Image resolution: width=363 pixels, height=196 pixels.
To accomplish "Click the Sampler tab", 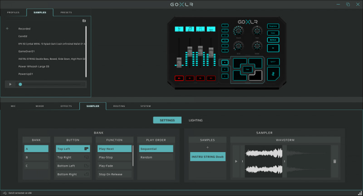I will point(93,106).
